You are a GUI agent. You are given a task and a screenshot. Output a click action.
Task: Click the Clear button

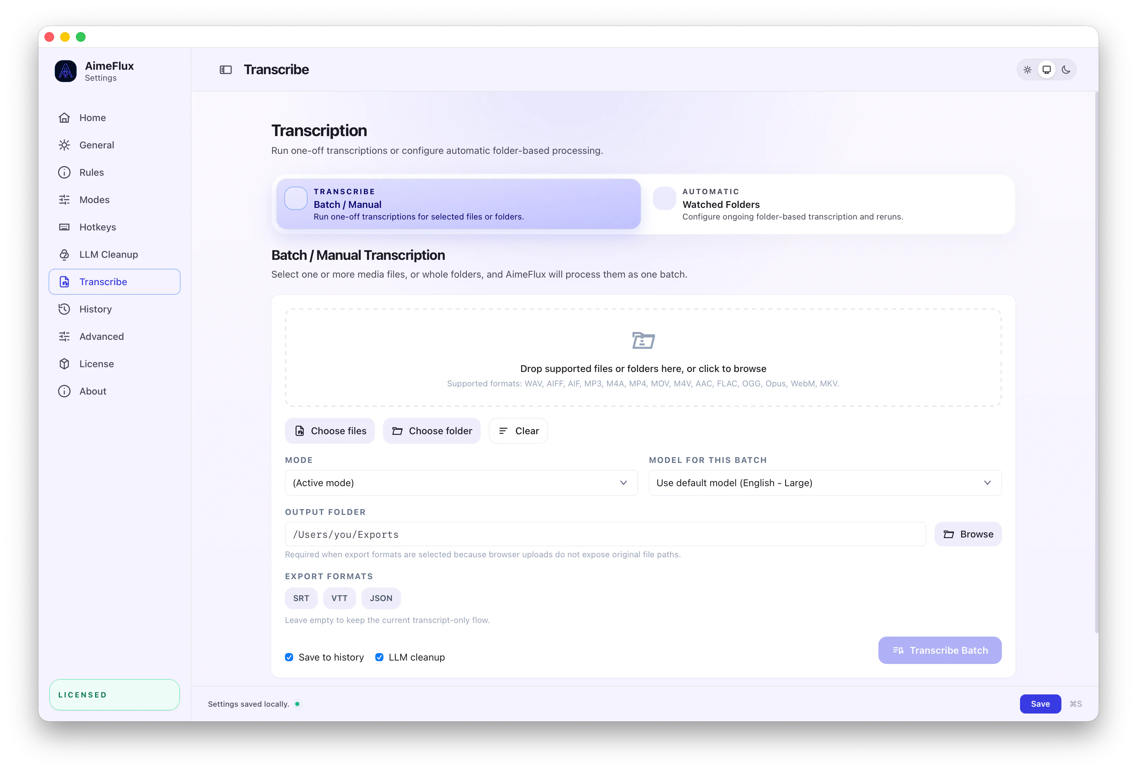click(x=518, y=431)
